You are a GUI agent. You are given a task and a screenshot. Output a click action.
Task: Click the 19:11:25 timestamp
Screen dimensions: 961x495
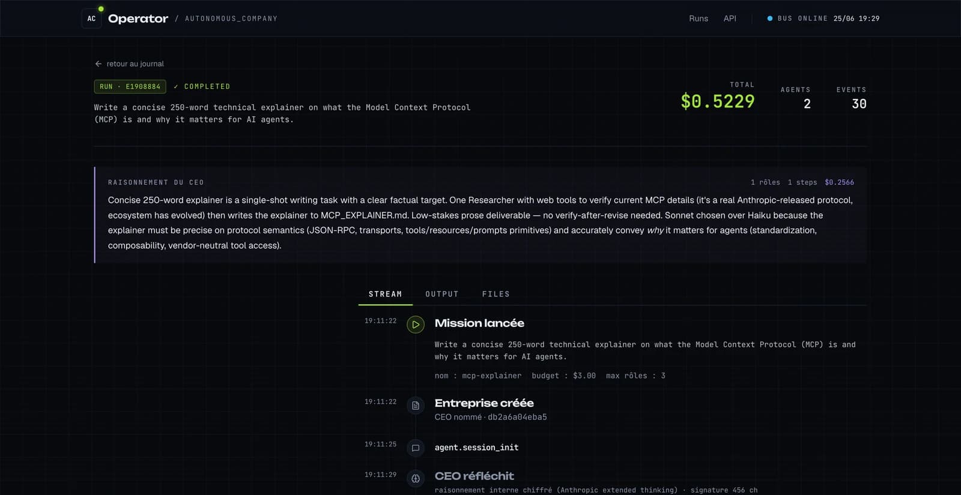click(x=381, y=445)
